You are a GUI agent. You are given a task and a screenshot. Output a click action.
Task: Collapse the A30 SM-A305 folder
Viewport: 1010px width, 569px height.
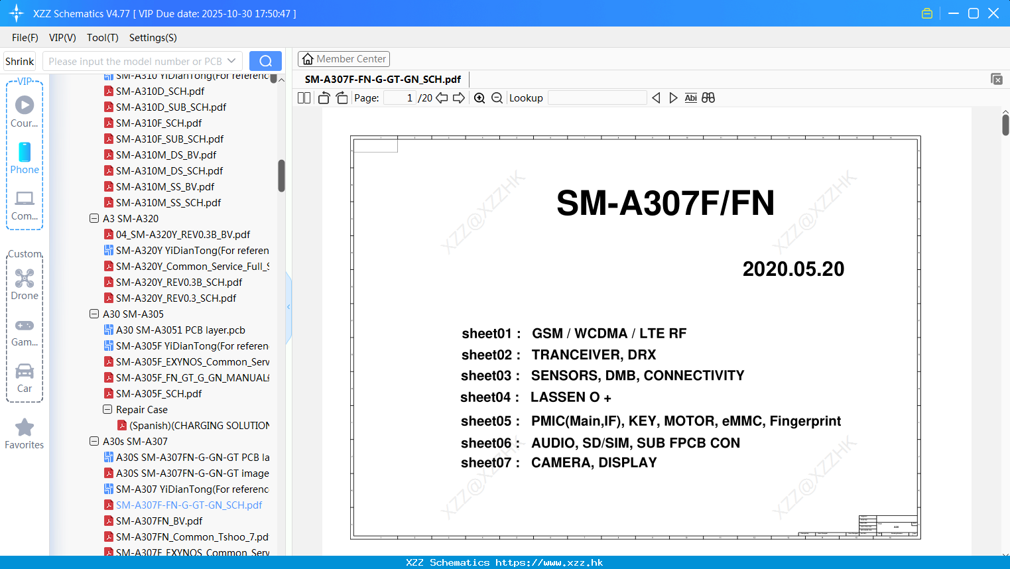tap(94, 314)
